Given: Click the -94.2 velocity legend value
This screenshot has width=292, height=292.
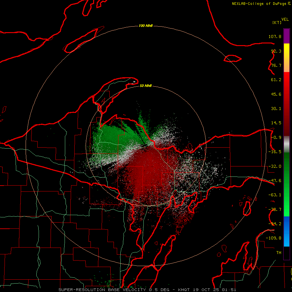Looking at the screenshot, I should pos(275,224).
